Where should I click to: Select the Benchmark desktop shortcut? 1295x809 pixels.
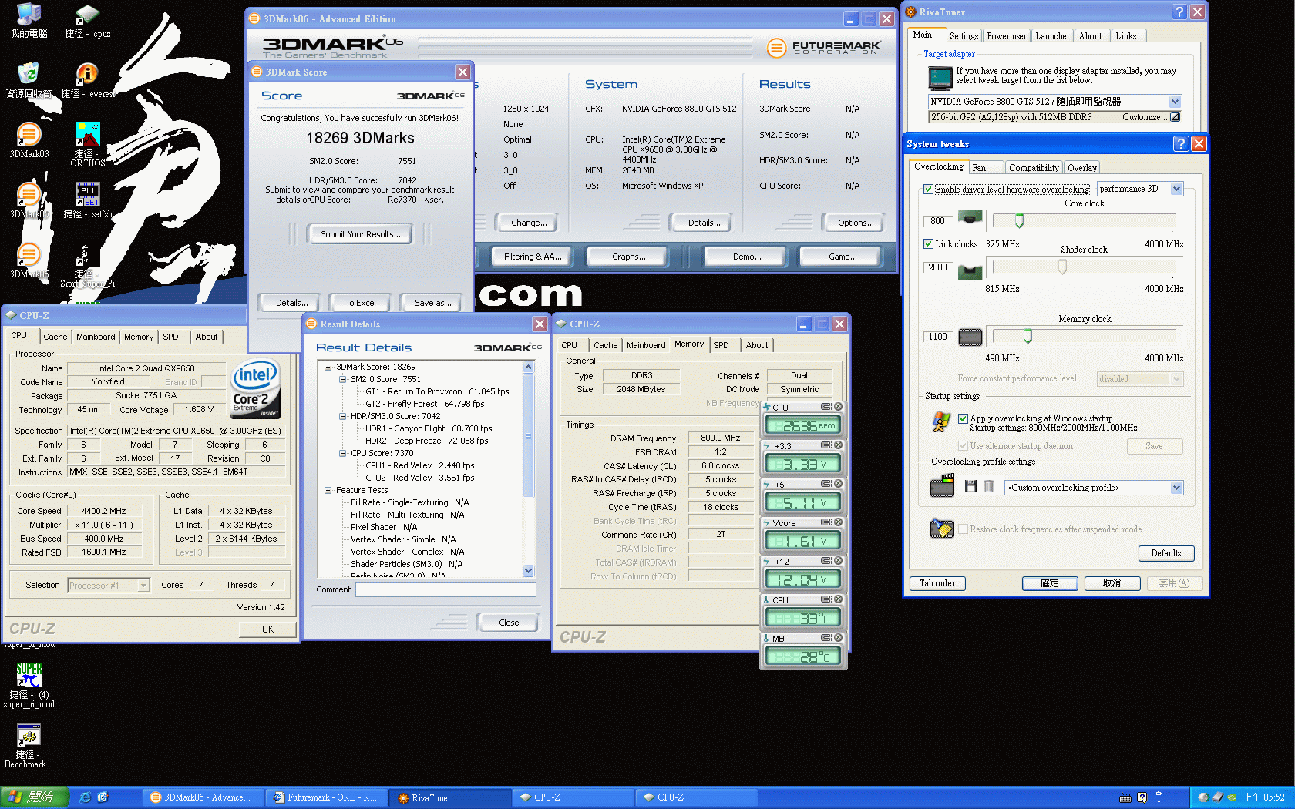coord(29,746)
